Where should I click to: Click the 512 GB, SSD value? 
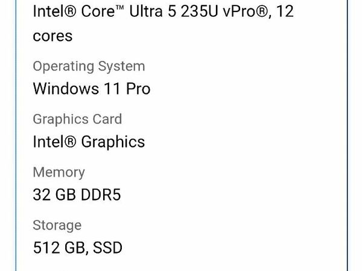pos(78,248)
